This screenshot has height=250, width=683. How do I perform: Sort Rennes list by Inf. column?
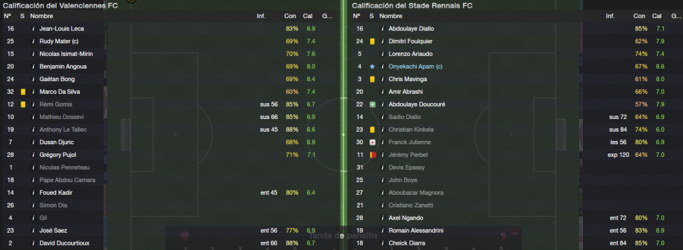[610, 16]
